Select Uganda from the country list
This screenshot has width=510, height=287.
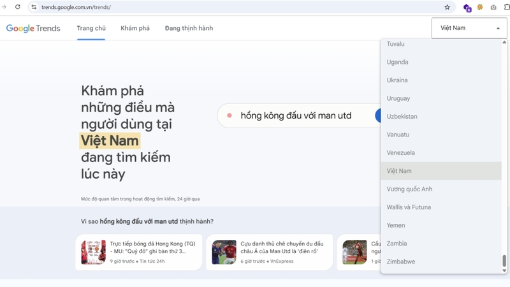point(441,62)
